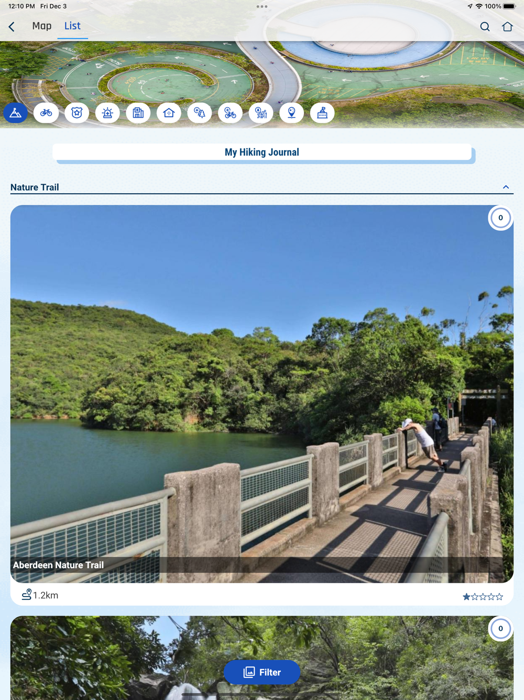Go to home via house icon
Screen dimensions: 524x700
[x=507, y=26]
